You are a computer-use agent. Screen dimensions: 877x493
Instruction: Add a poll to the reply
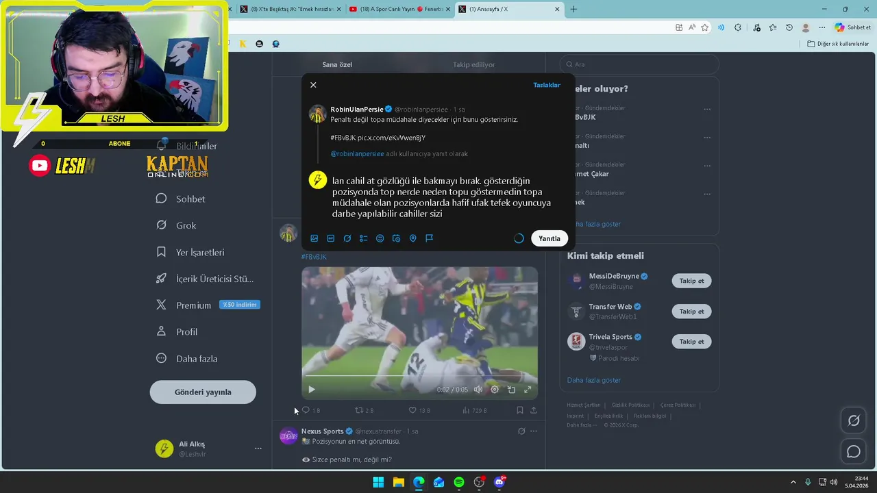pyautogui.click(x=364, y=238)
